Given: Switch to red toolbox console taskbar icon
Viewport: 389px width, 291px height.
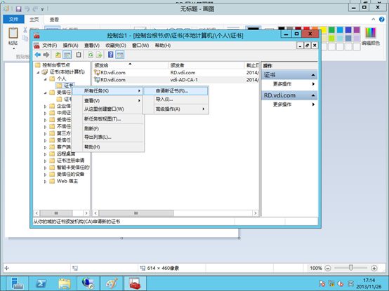Looking at the screenshot, I should point(135,283).
